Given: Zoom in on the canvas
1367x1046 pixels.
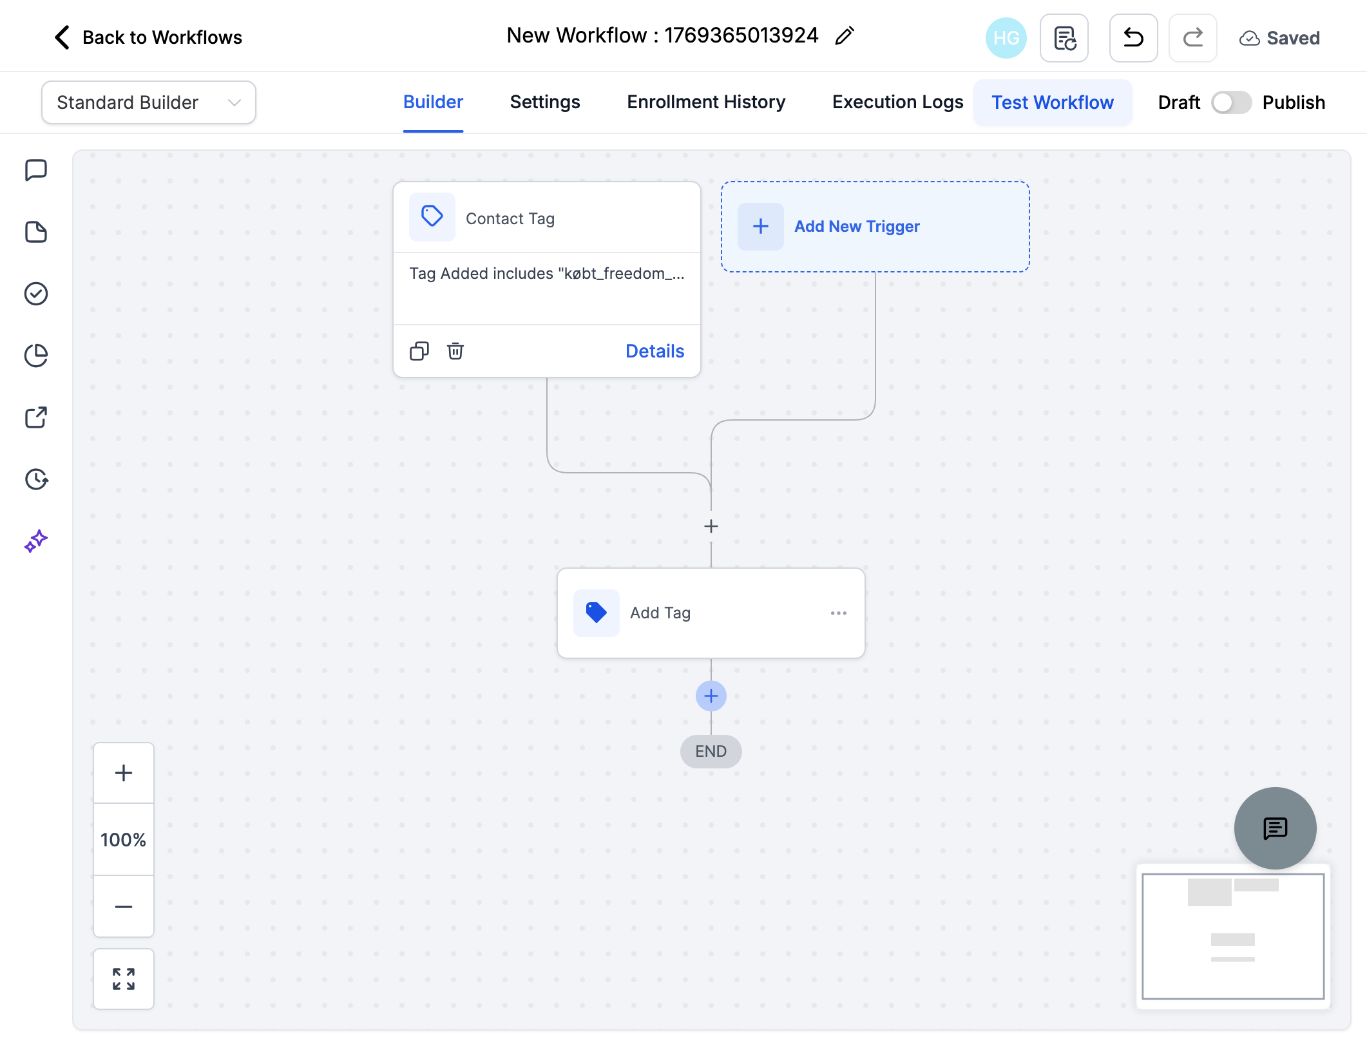Looking at the screenshot, I should click(x=124, y=773).
